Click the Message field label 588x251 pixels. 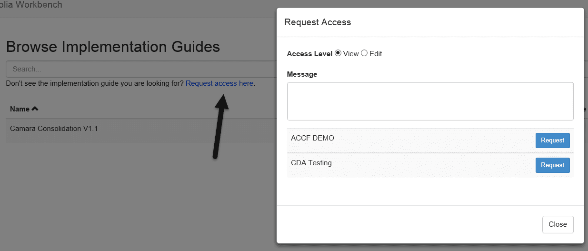pyautogui.click(x=302, y=74)
